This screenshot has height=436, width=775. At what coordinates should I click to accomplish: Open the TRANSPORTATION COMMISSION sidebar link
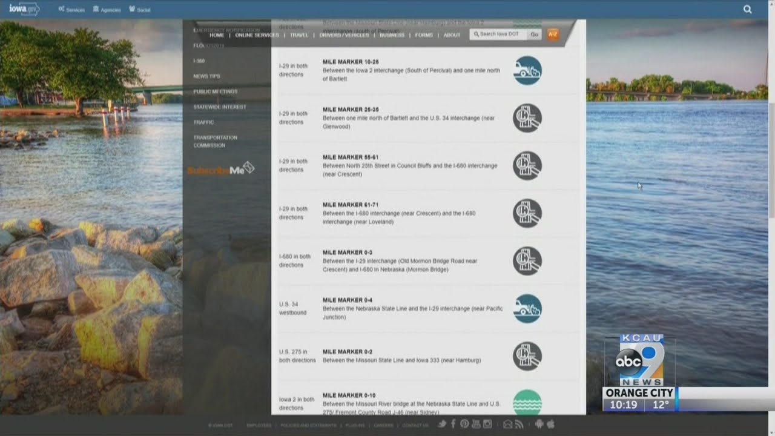point(215,141)
